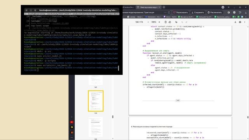Click the thumbnail sidebar scrollbar handle
Screen dimensions: 249x140
point(113,117)
